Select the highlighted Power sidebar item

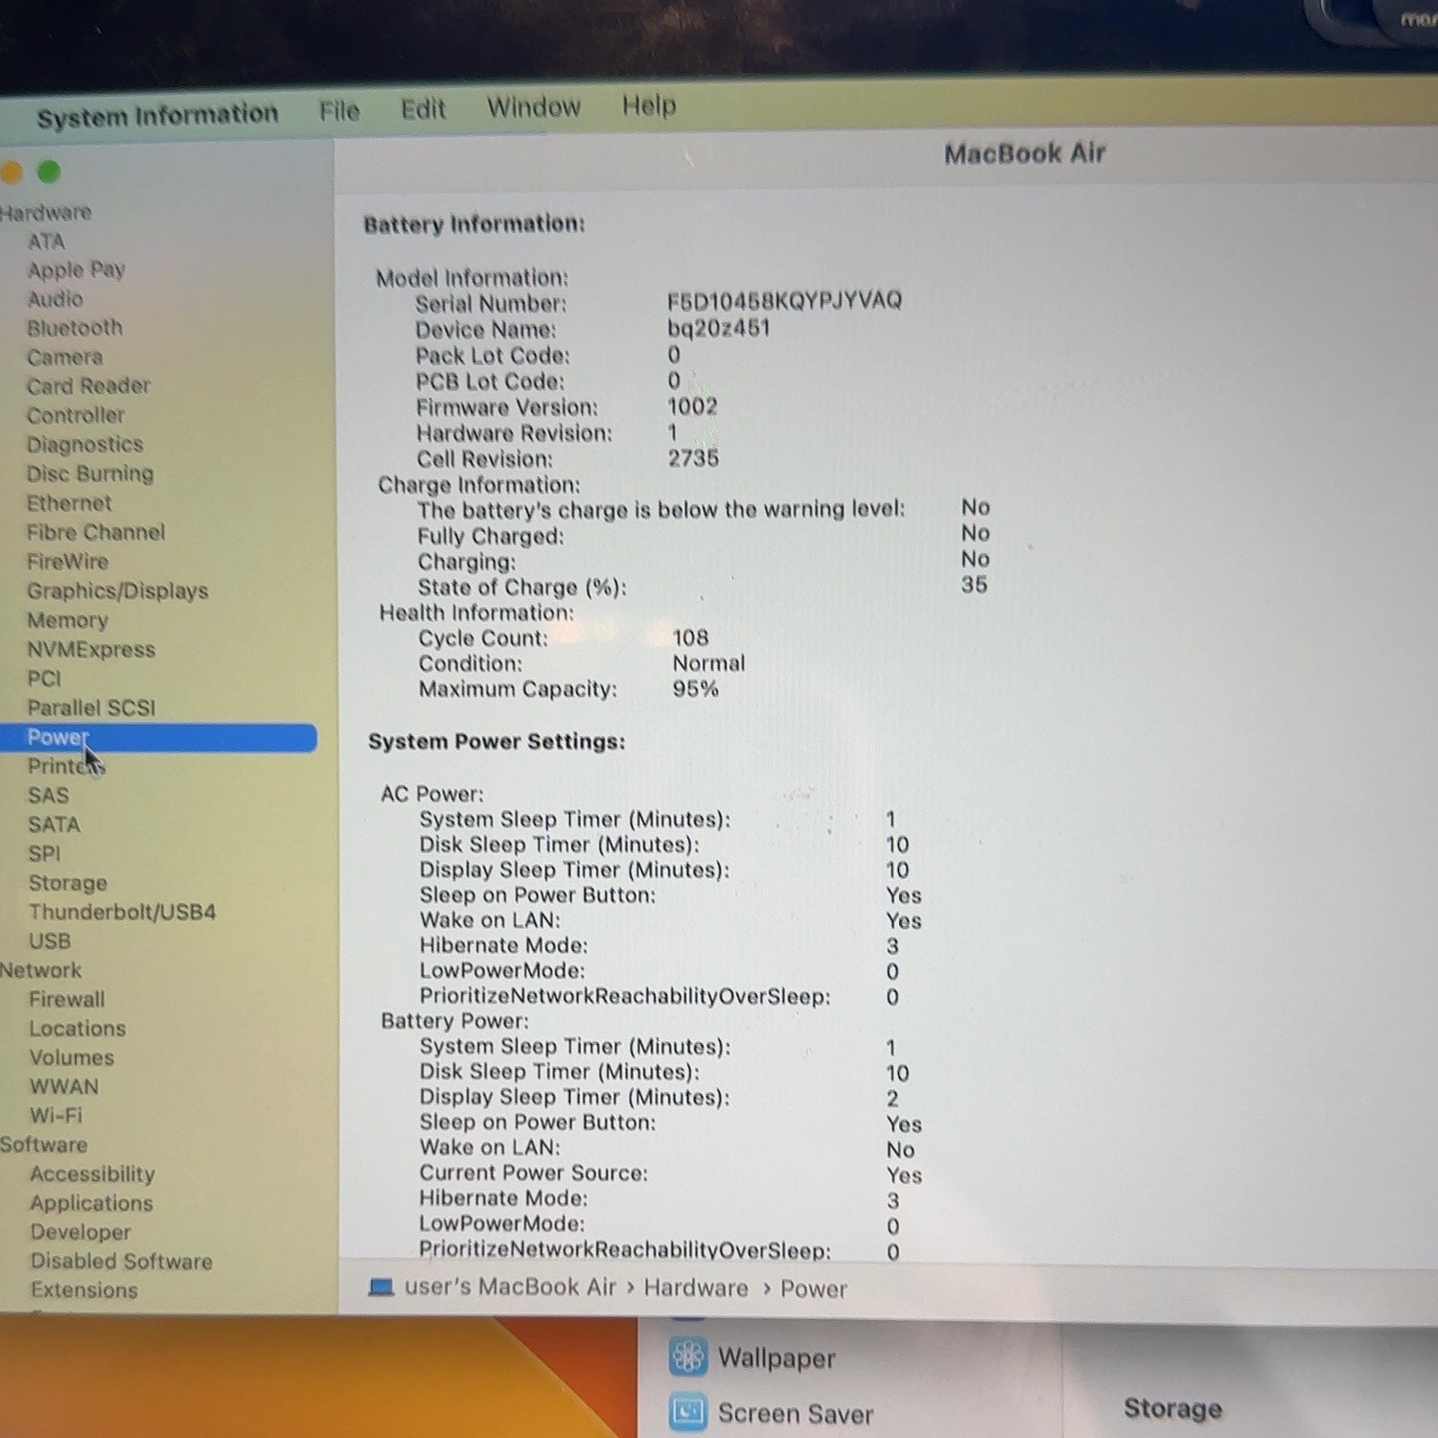click(x=158, y=737)
